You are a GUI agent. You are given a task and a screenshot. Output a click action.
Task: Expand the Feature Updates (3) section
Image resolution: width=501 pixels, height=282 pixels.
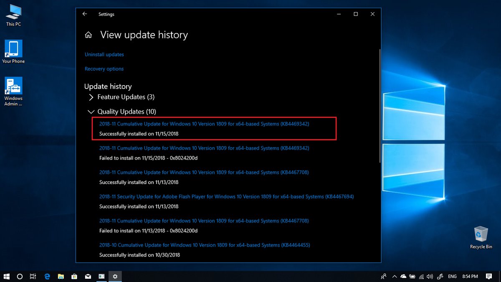click(x=121, y=97)
